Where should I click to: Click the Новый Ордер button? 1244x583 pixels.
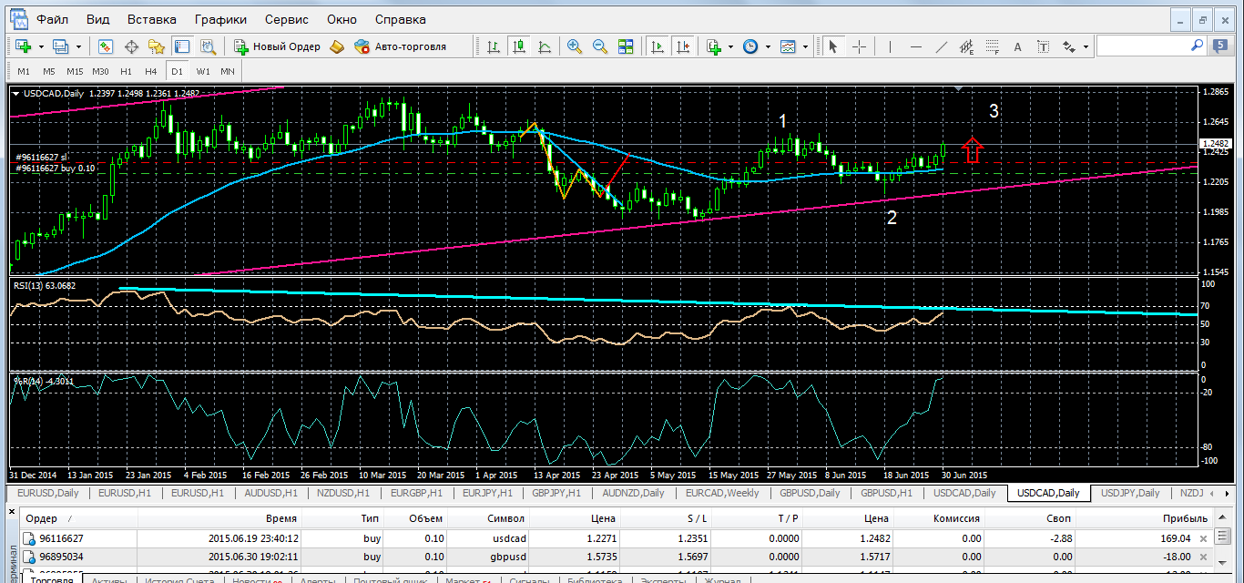click(x=277, y=46)
